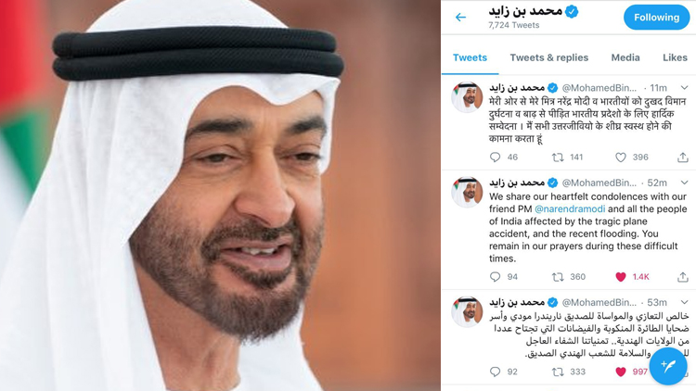Image resolution: width=696 pixels, height=391 pixels.
Task: Unlike the English tweet with 1.4K likes
Action: pos(621,277)
